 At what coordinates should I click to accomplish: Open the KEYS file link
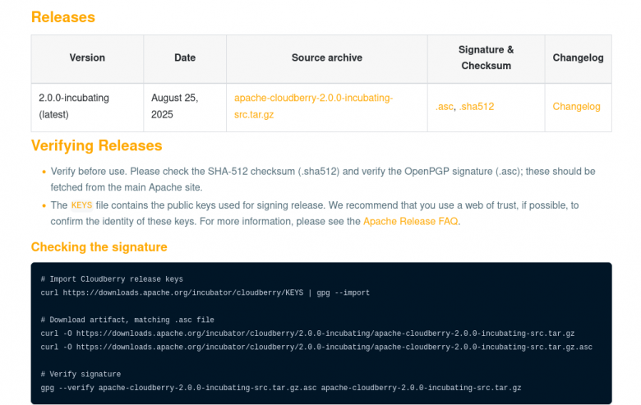point(81,205)
